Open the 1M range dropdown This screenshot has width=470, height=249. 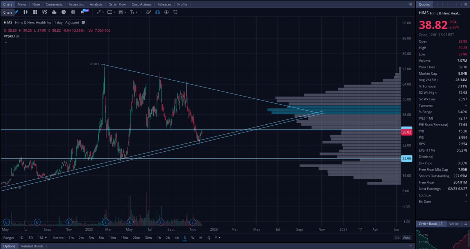pos(42,237)
